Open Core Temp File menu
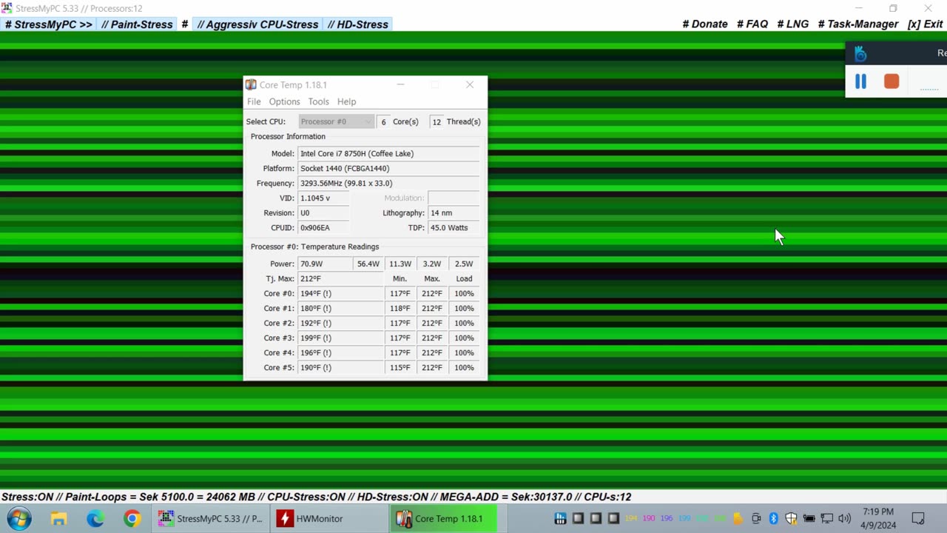Viewport: 947px width, 533px height. point(254,101)
